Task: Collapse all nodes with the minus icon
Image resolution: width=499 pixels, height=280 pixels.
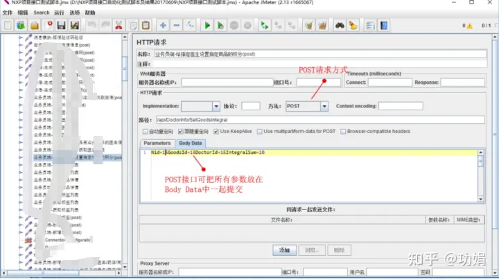Action: point(177,26)
